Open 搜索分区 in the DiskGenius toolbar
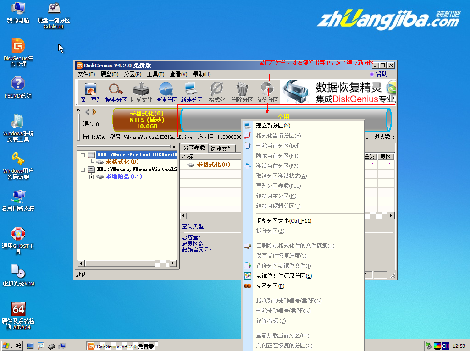Viewport: 470px width, 351px height. (x=115, y=91)
